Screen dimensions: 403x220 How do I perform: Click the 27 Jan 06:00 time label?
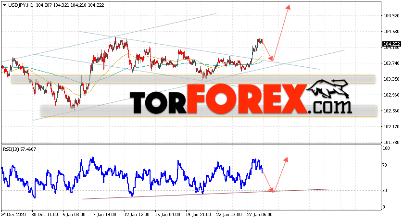(x=260, y=215)
